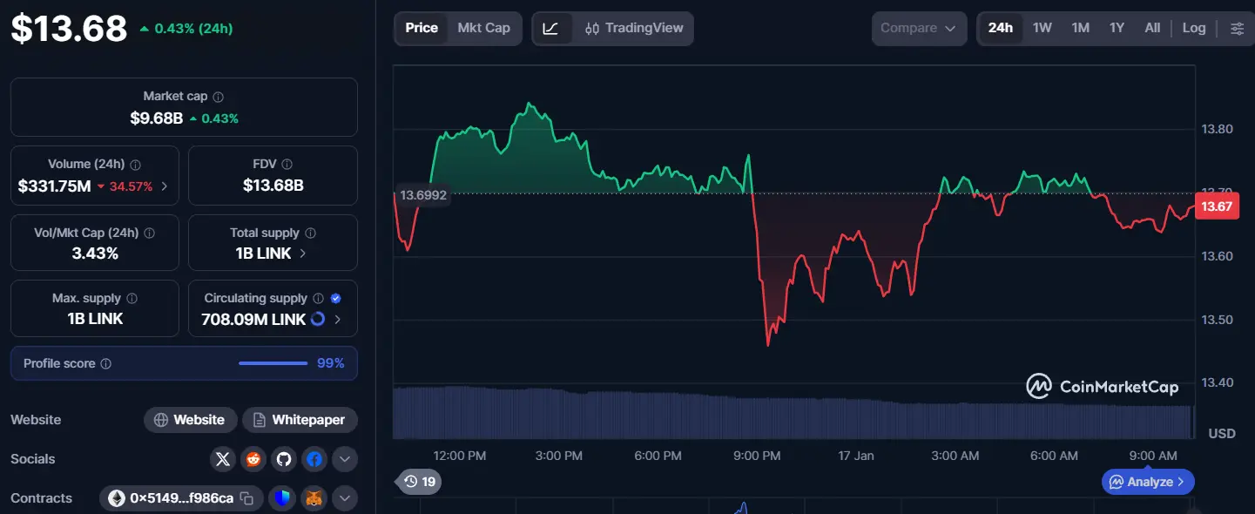The height and width of the screenshot is (514, 1255).
Task: Copy the contract address with copy icon
Action: click(247, 497)
